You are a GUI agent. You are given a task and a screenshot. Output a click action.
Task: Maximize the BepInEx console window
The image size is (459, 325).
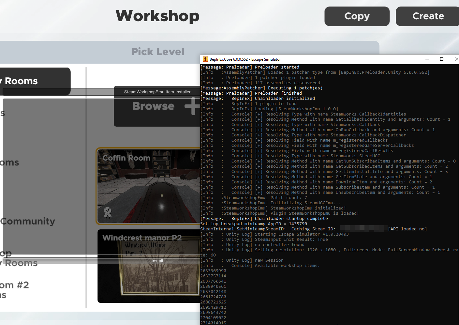pyautogui.click(x=442, y=59)
